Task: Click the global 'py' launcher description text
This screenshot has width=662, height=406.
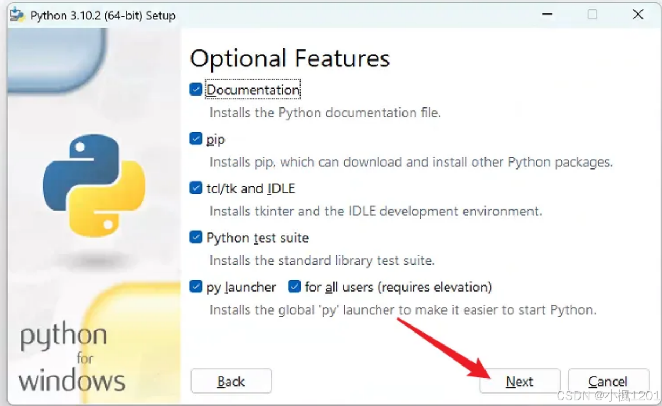Action: point(402,310)
